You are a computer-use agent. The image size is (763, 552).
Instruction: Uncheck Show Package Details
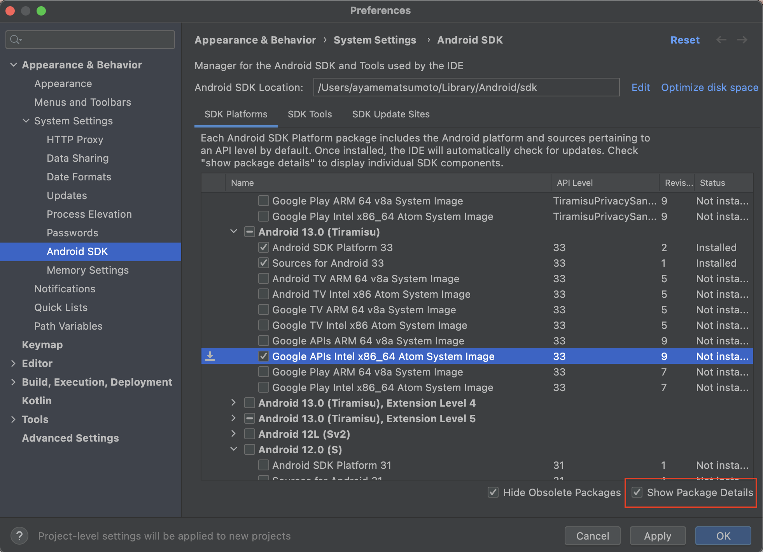(x=637, y=492)
